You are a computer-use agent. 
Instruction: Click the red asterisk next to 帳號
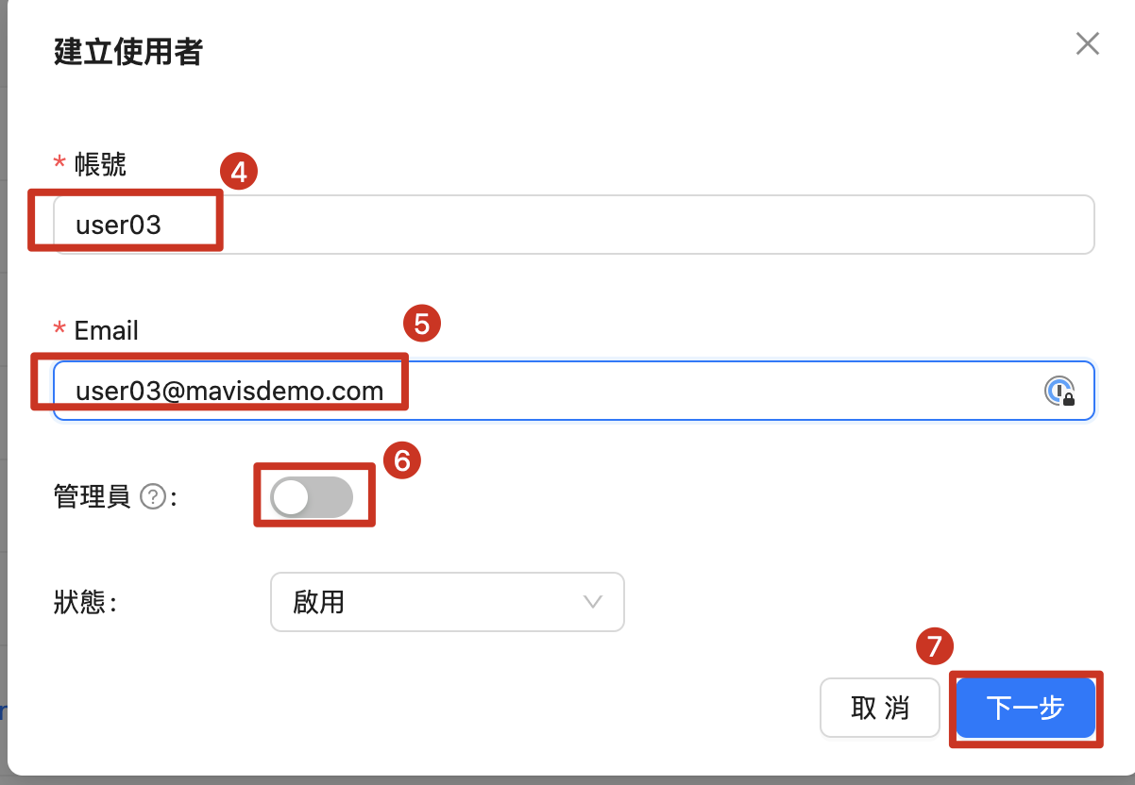tap(59, 165)
